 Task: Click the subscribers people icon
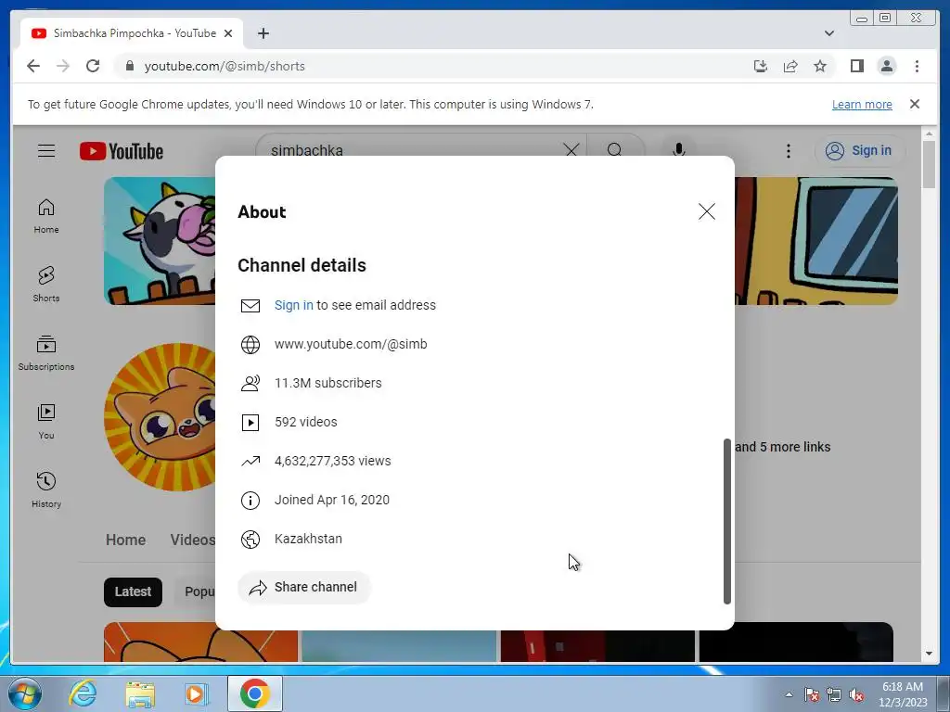click(x=250, y=383)
